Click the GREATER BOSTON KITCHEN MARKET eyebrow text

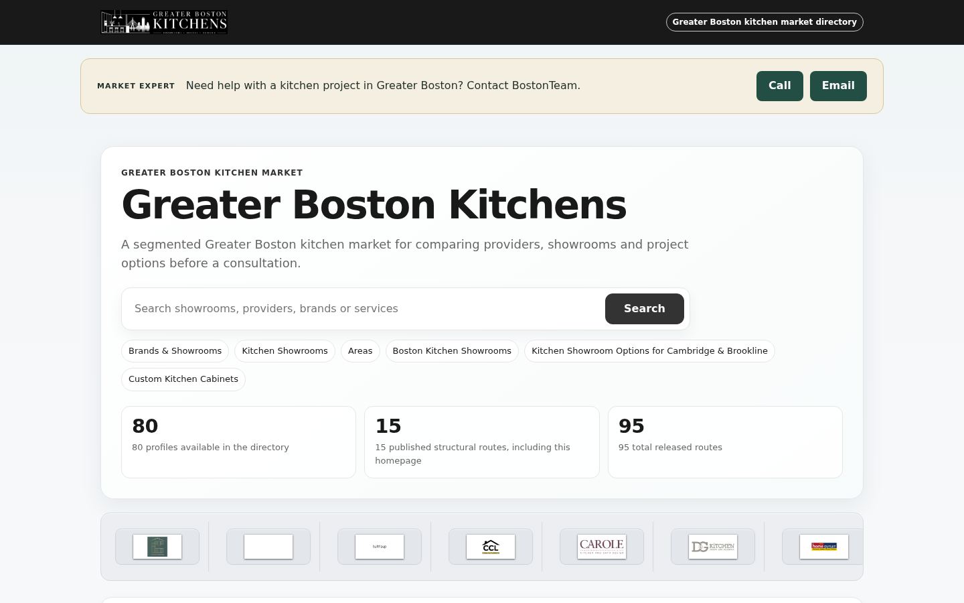click(212, 173)
